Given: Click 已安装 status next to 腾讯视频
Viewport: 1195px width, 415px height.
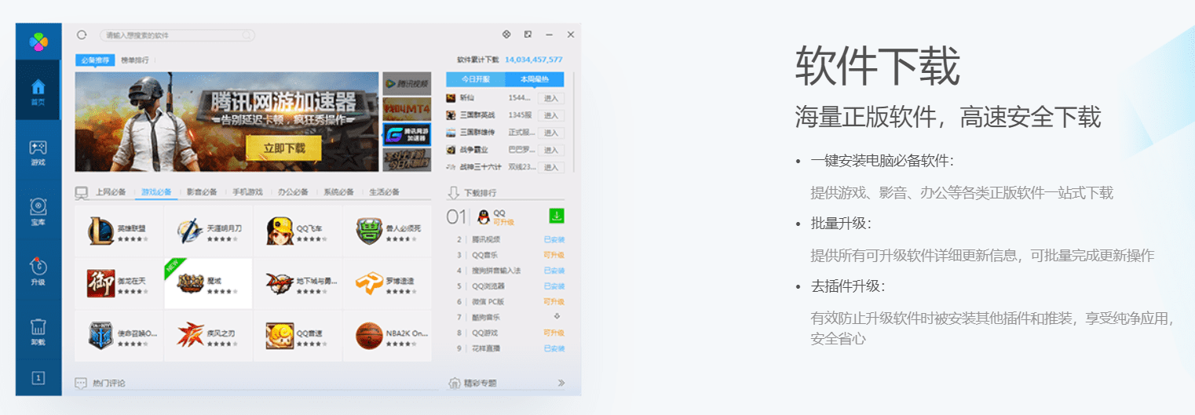Looking at the screenshot, I should [554, 239].
